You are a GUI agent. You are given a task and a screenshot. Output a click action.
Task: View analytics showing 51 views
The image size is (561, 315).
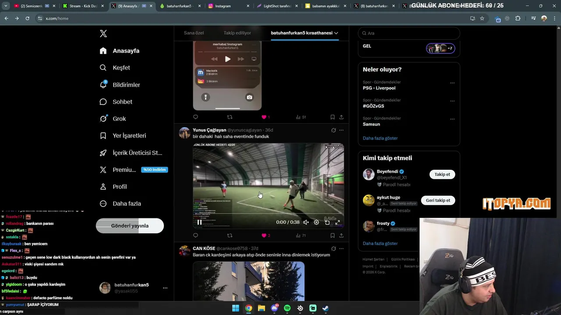[301, 117]
